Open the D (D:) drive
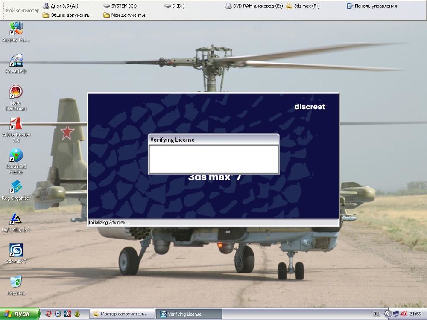This screenshot has width=427, height=320. (x=175, y=6)
